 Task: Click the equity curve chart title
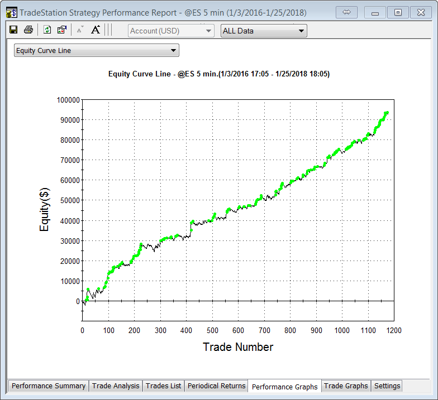pyautogui.click(x=218, y=74)
